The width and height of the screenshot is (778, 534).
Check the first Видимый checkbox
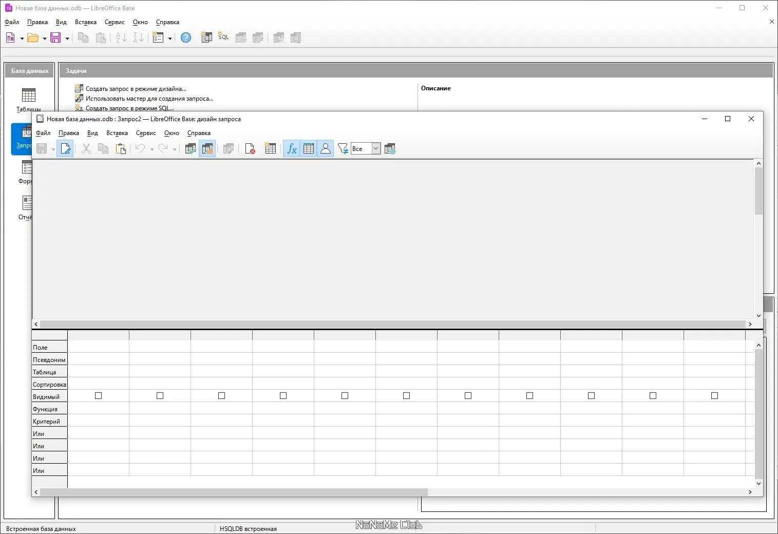point(99,396)
